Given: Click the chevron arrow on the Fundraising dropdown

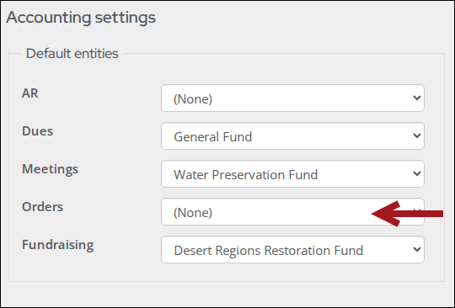Looking at the screenshot, I should 417,249.
